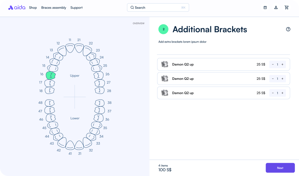Select tooth 31 on the lower arch
Screen dimensions: 299x176
[79, 145]
